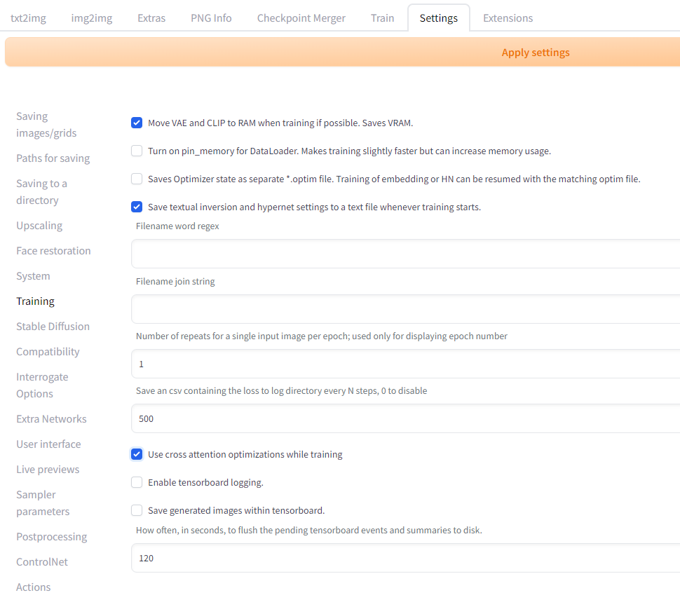Open the Extensions tab
Screen dimensions: 680x602
click(x=507, y=18)
